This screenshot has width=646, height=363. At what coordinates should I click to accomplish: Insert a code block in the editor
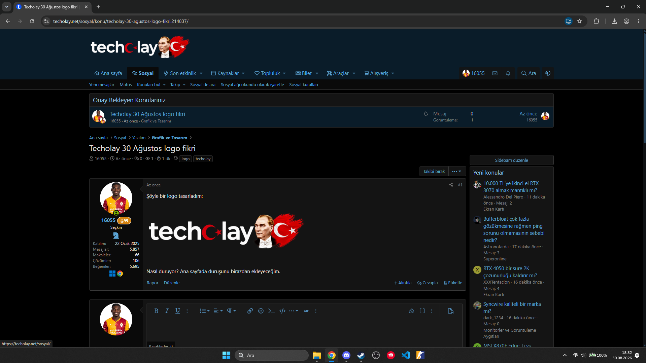click(x=282, y=311)
